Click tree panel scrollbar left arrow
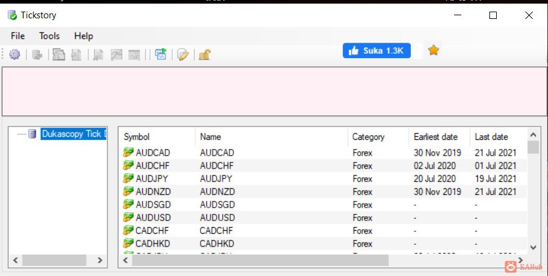 [x=15, y=260]
